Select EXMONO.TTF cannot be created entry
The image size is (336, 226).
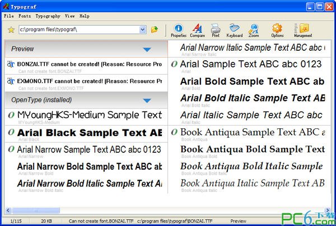pos(86,83)
